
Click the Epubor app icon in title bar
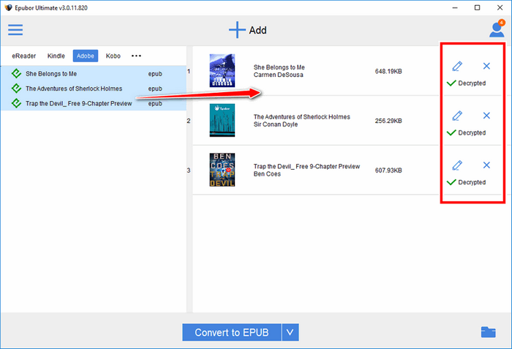(8, 7)
